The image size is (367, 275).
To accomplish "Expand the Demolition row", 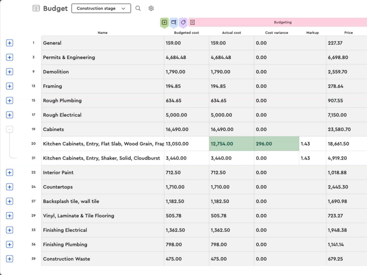I will (x=9, y=72).
